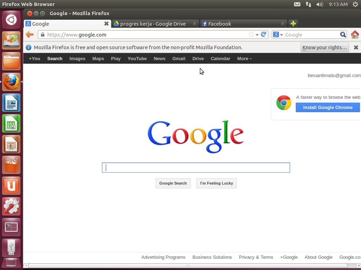Dismiss the Mozilla Firefox info notification bar
The height and width of the screenshot is (270, 361).
coord(356,47)
